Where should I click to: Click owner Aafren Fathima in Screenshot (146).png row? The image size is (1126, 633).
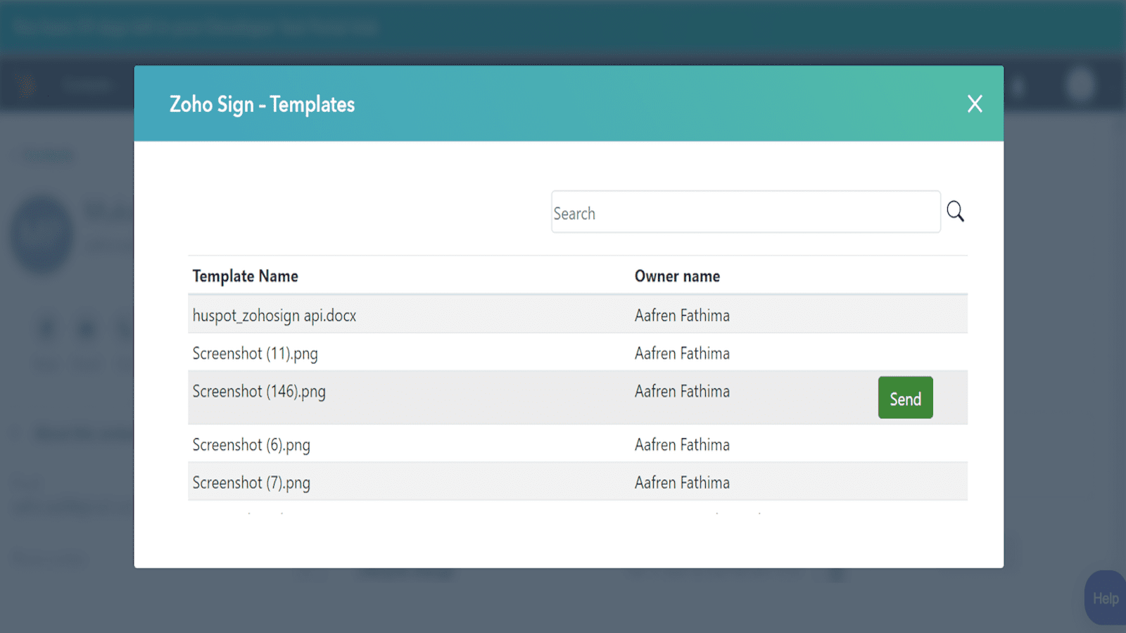682,392
